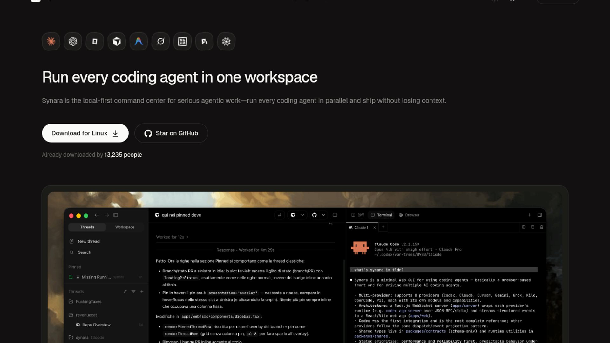610x343 pixels.
Task: Click the Pi agent icon
Action: pyautogui.click(x=204, y=41)
